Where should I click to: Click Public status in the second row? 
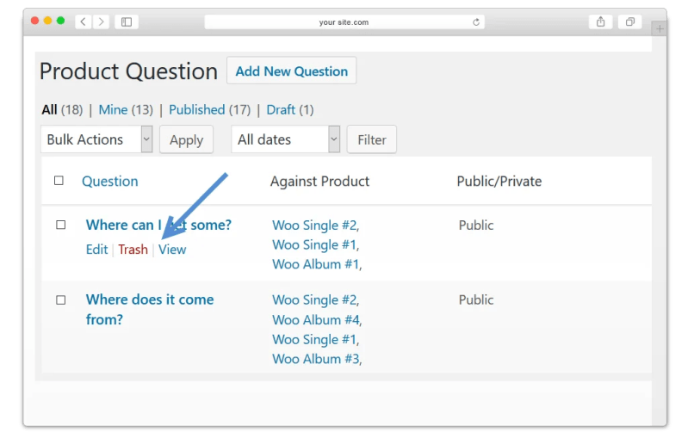tap(475, 300)
